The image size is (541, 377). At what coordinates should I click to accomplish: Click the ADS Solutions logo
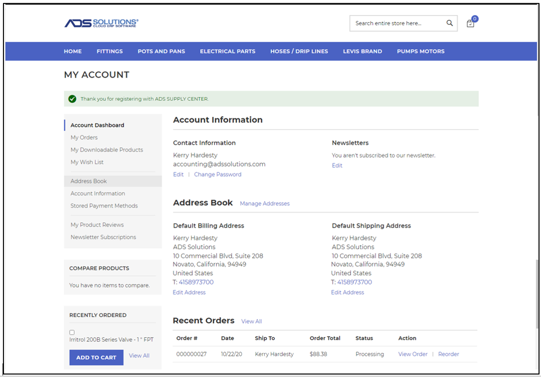pyautogui.click(x=101, y=23)
